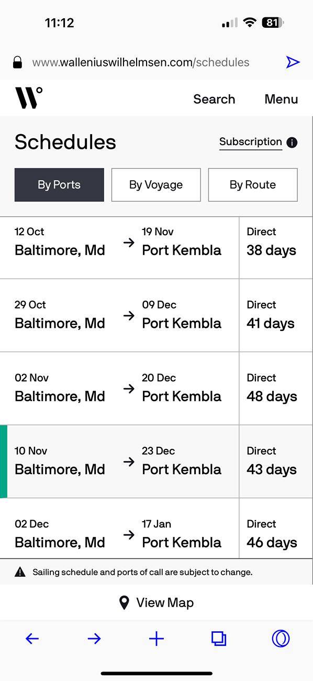Show open tabs with the tabs icon
The height and width of the screenshot is (681, 313).
click(x=219, y=638)
